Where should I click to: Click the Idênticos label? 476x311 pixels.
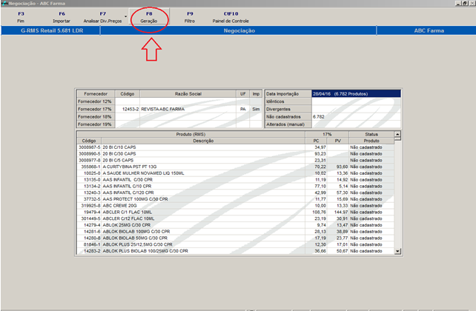(x=288, y=101)
